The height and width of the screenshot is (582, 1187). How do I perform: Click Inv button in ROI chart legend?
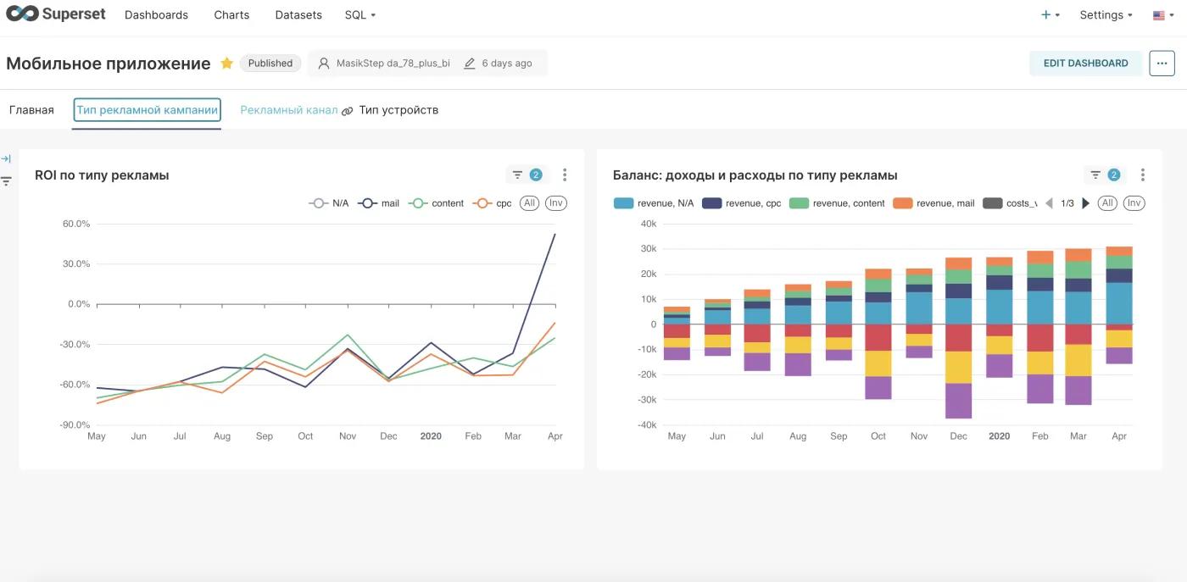tap(556, 203)
